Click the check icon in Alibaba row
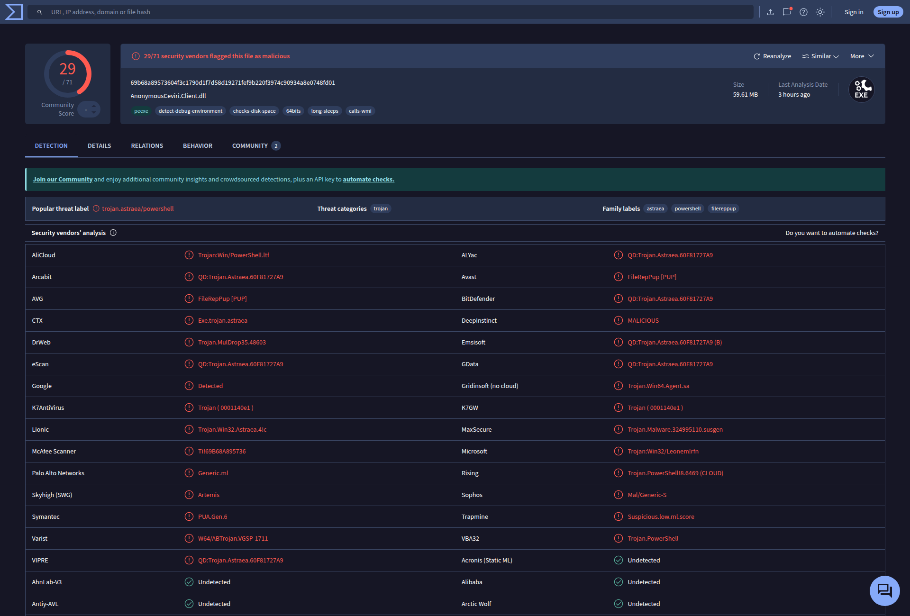The image size is (910, 616). [619, 582]
